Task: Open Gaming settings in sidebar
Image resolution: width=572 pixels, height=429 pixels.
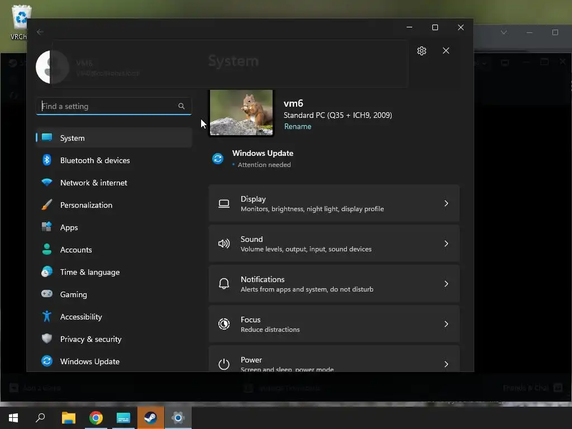Action: click(x=114, y=294)
